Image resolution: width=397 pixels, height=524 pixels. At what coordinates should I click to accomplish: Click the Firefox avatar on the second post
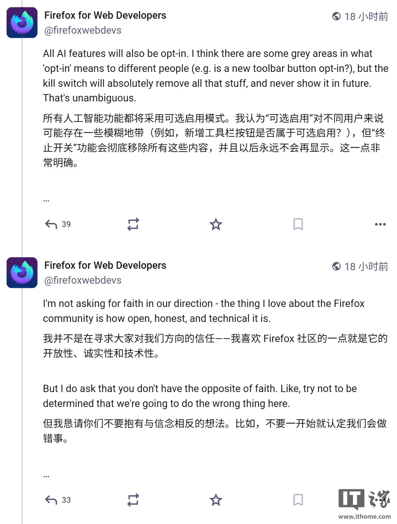pyautogui.click(x=22, y=272)
